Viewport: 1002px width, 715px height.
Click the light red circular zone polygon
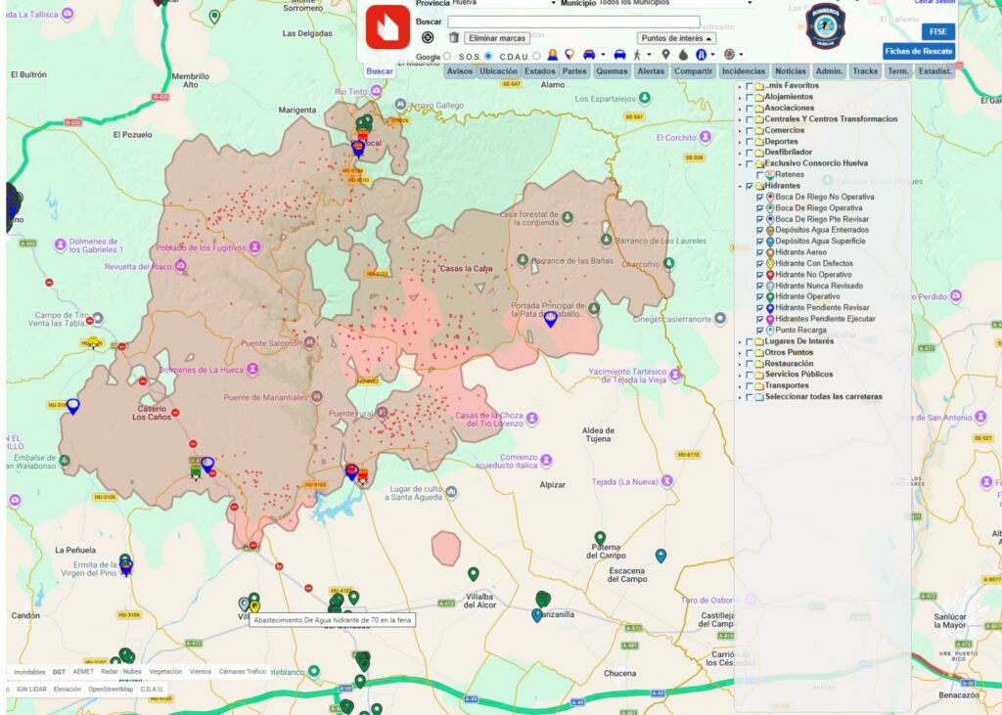pyautogui.click(x=446, y=548)
